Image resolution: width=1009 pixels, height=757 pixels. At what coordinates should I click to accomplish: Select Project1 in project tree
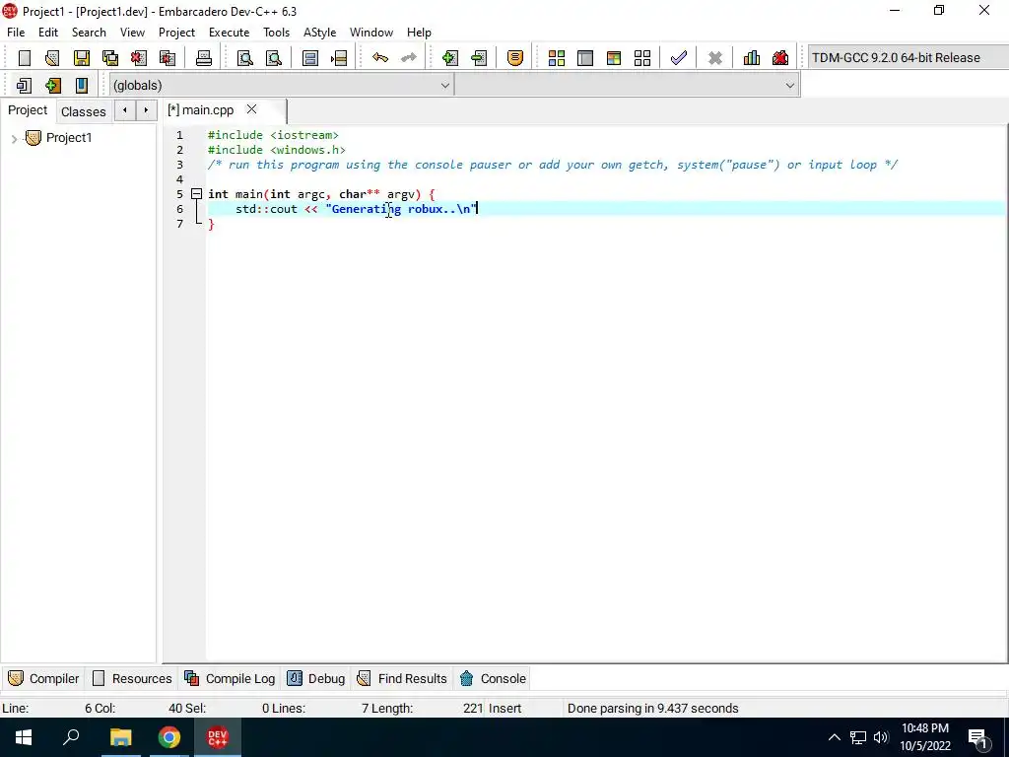point(69,138)
